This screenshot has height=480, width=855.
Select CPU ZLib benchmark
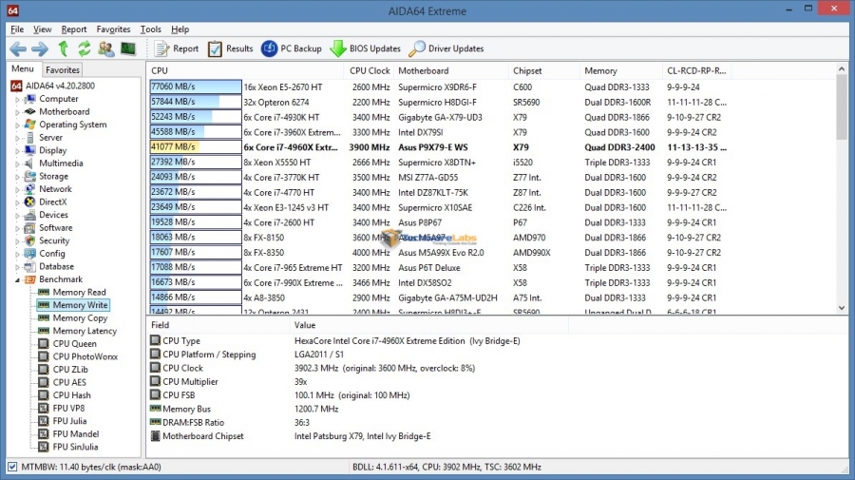[x=69, y=370]
